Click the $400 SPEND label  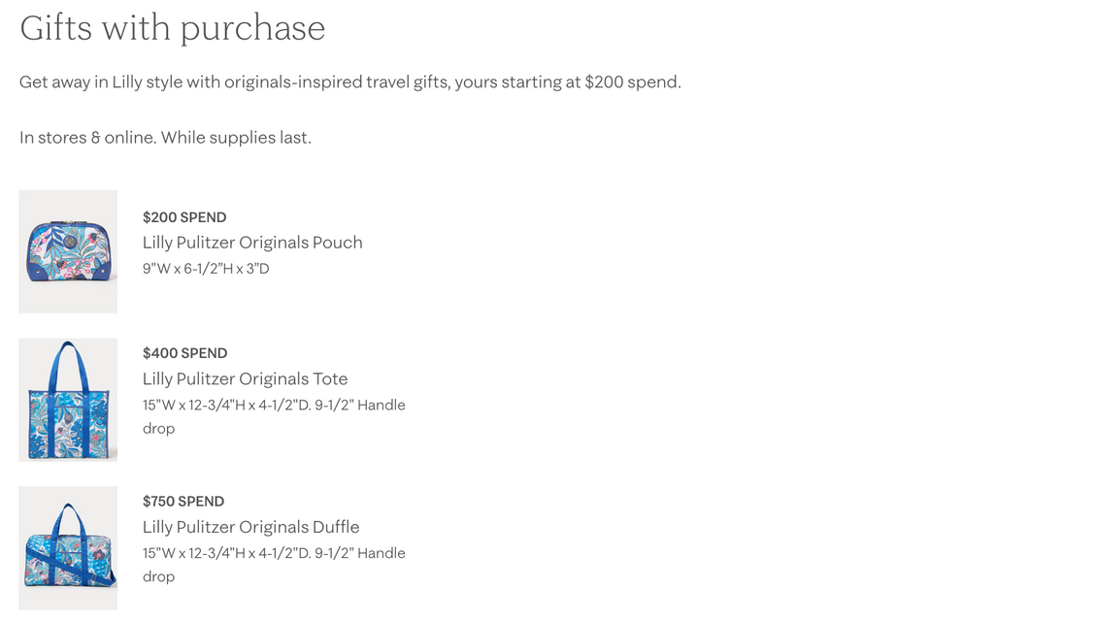point(184,353)
